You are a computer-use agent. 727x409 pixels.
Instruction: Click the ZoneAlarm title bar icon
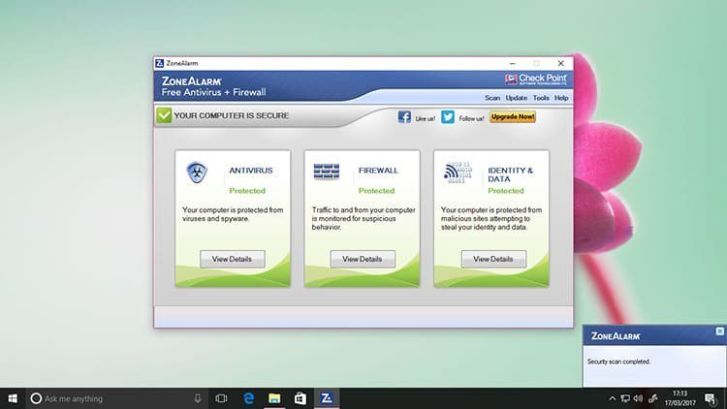click(x=160, y=63)
